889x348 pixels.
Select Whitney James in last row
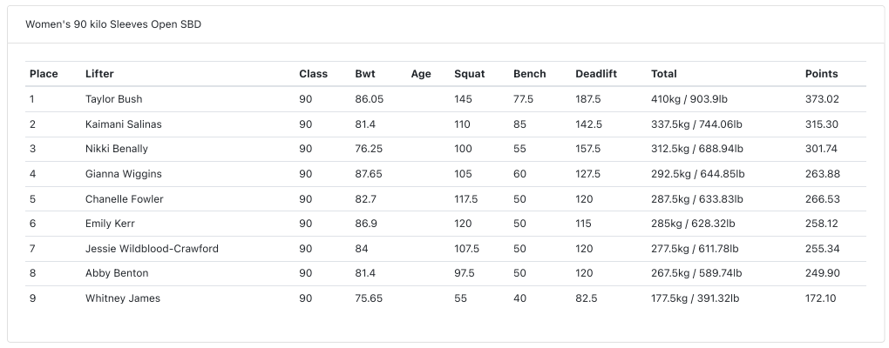click(123, 298)
